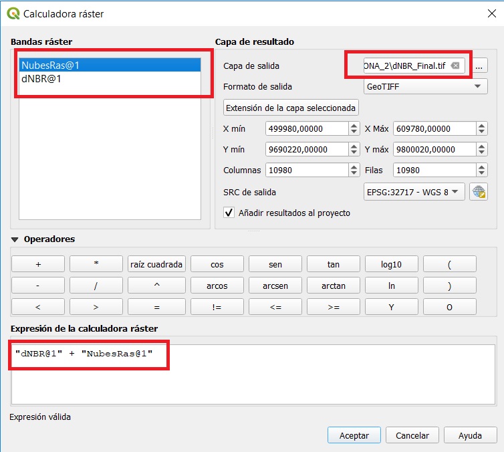Insert the 'raíz cuadrada' operator

tap(156, 264)
